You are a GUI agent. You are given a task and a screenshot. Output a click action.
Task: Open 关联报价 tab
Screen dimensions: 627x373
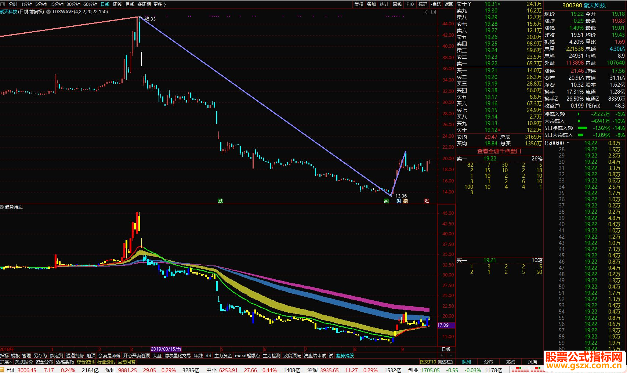pos(24,362)
